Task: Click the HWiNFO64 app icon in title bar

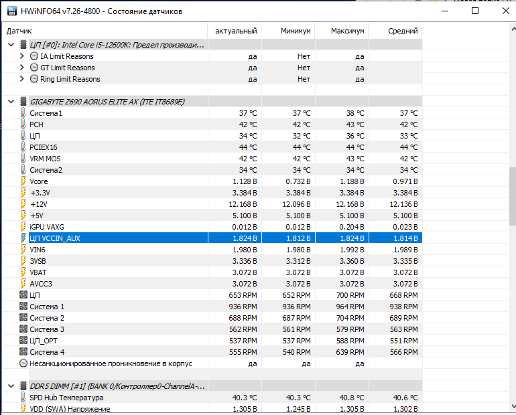Action: (12, 11)
